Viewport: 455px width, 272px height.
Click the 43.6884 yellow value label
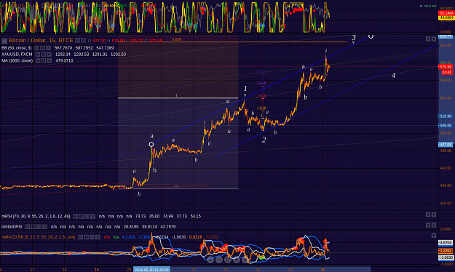pos(446,17)
